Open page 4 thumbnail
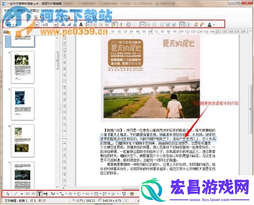Image resolution: width=254 pixels, height=205 pixels. pyautogui.click(x=22, y=67)
